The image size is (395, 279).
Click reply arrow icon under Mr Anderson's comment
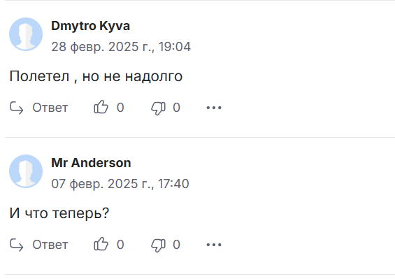17,245
